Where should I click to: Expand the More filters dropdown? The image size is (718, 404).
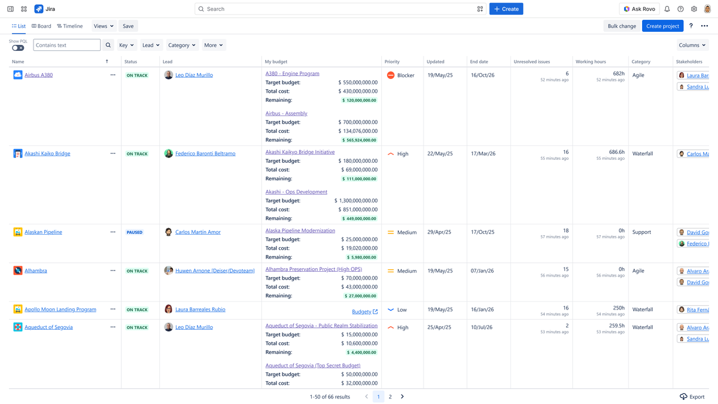(214, 45)
